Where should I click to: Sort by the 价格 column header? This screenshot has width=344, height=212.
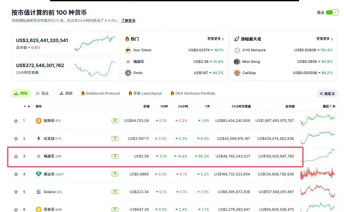[x=146, y=106]
